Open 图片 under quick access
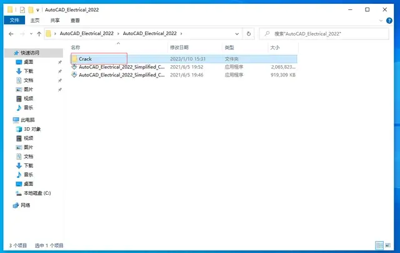 [x=28, y=90]
